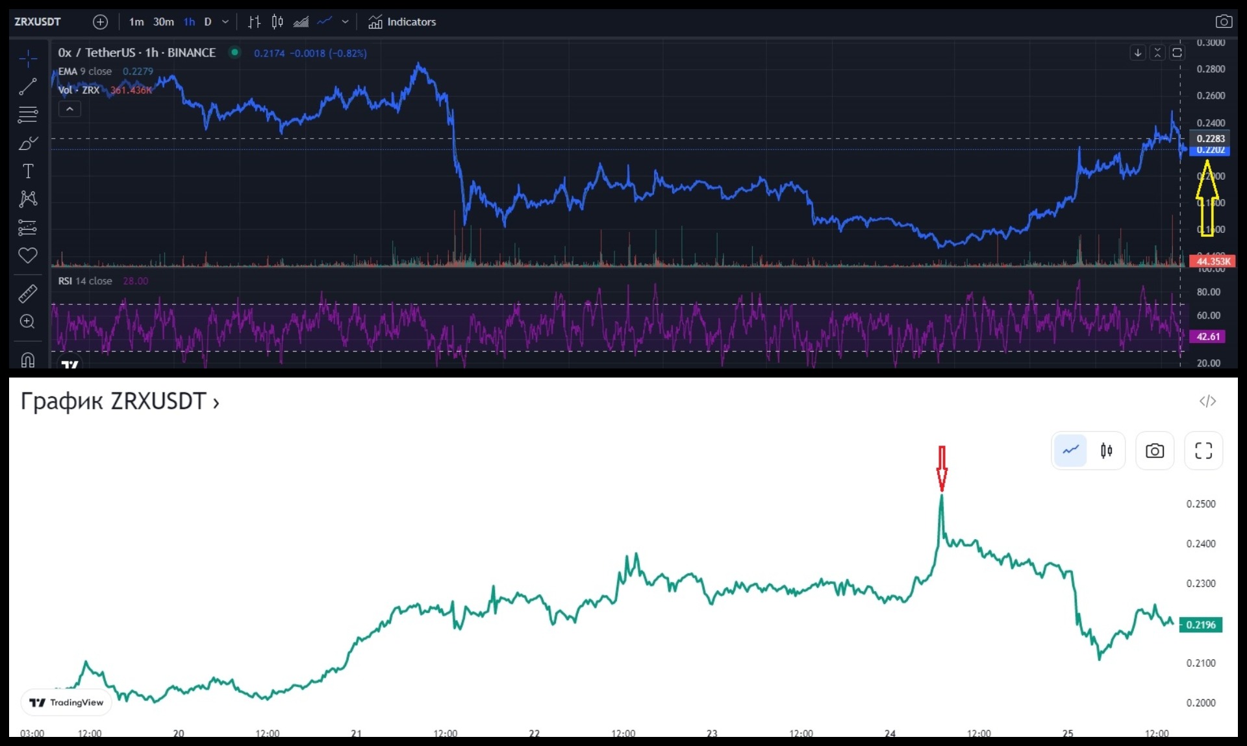Viewport: 1247px width, 746px height.
Task: Switch to candlestick chart style
Action: click(x=277, y=22)
